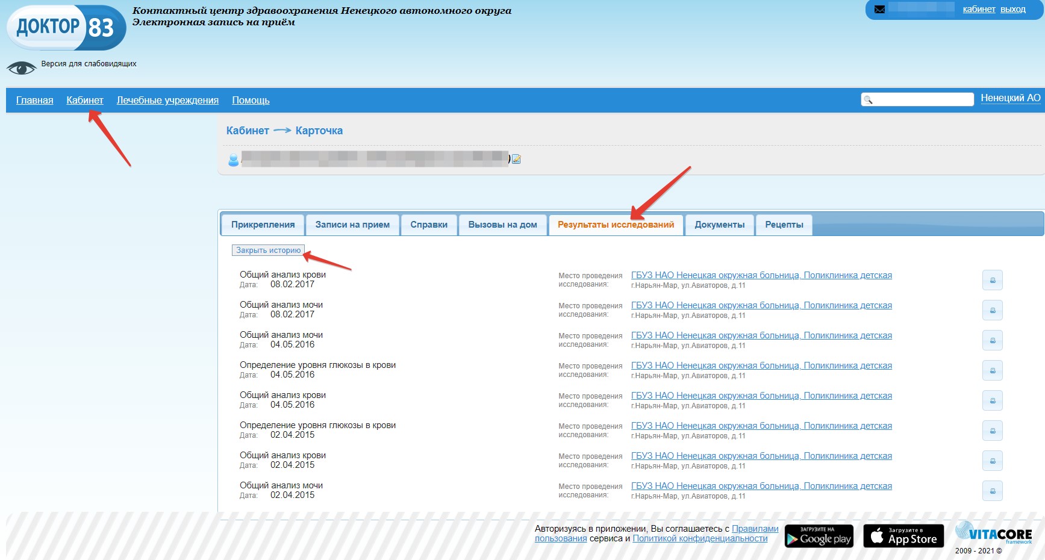The width and height of the screenshot is (1045, 560).
Task: Print the 02.04.2015 Общий анализ мочи result
Action: (x=992, y=491)
